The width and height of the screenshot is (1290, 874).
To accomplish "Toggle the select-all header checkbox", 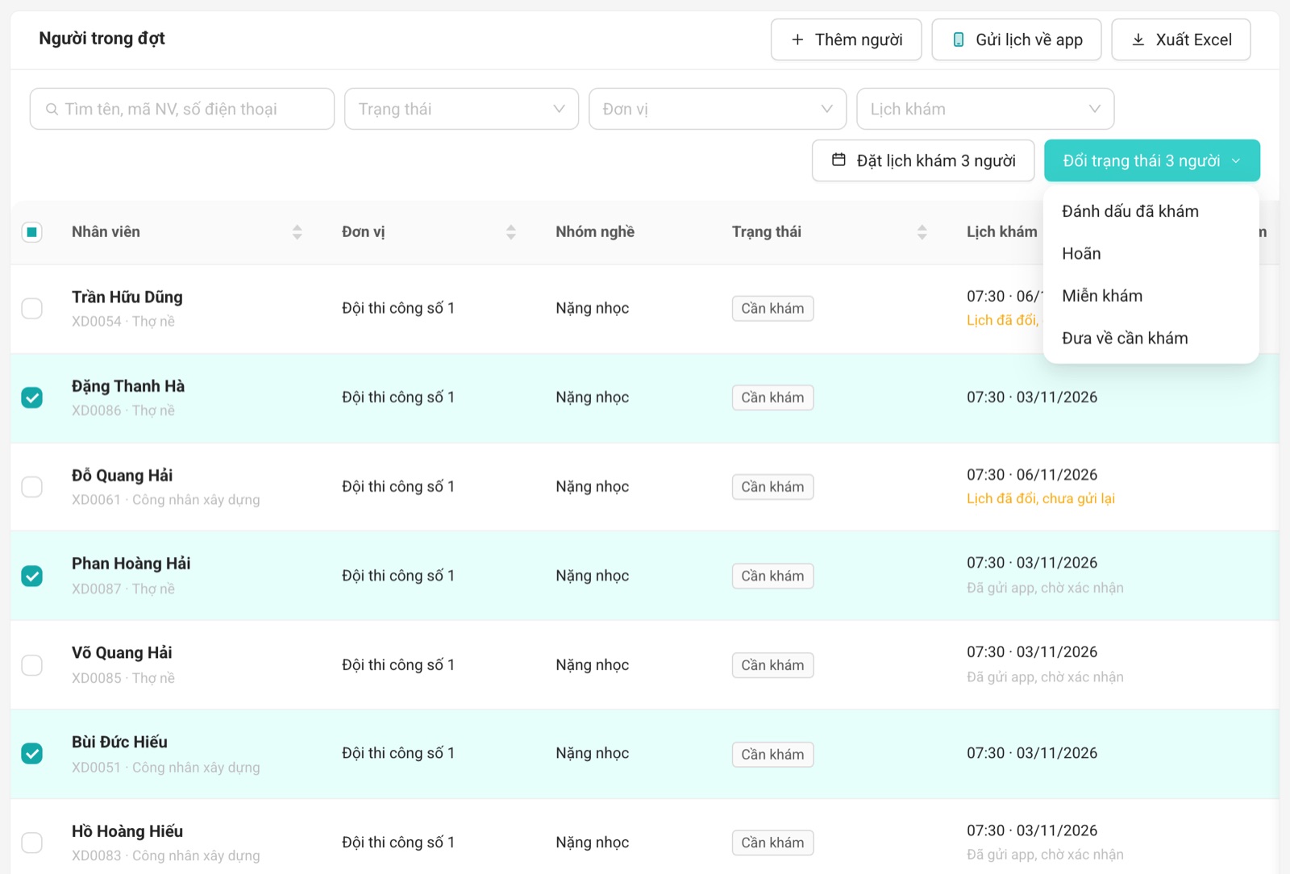I will click(31, 232).
